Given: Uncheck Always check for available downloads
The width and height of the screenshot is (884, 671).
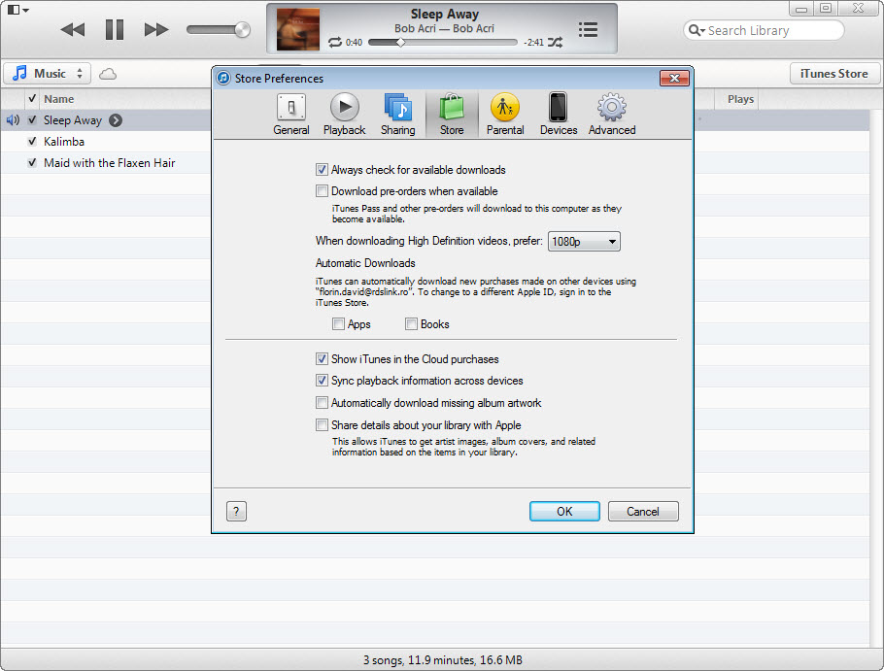Looking at the screenshot, I should (322, 170).
